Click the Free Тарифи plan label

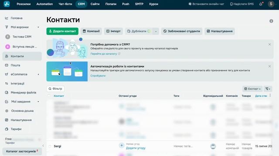click(x=10, y=140)
